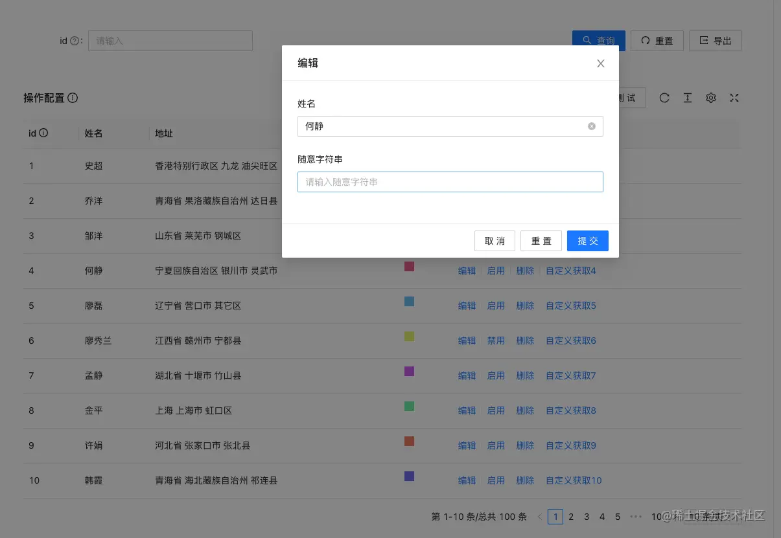Click 禁用 link in row 6
The image size is (781, 538).
pos(496,341)
